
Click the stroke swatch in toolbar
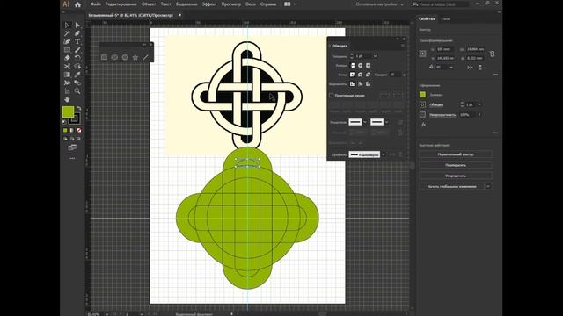(x=75, y=119)
